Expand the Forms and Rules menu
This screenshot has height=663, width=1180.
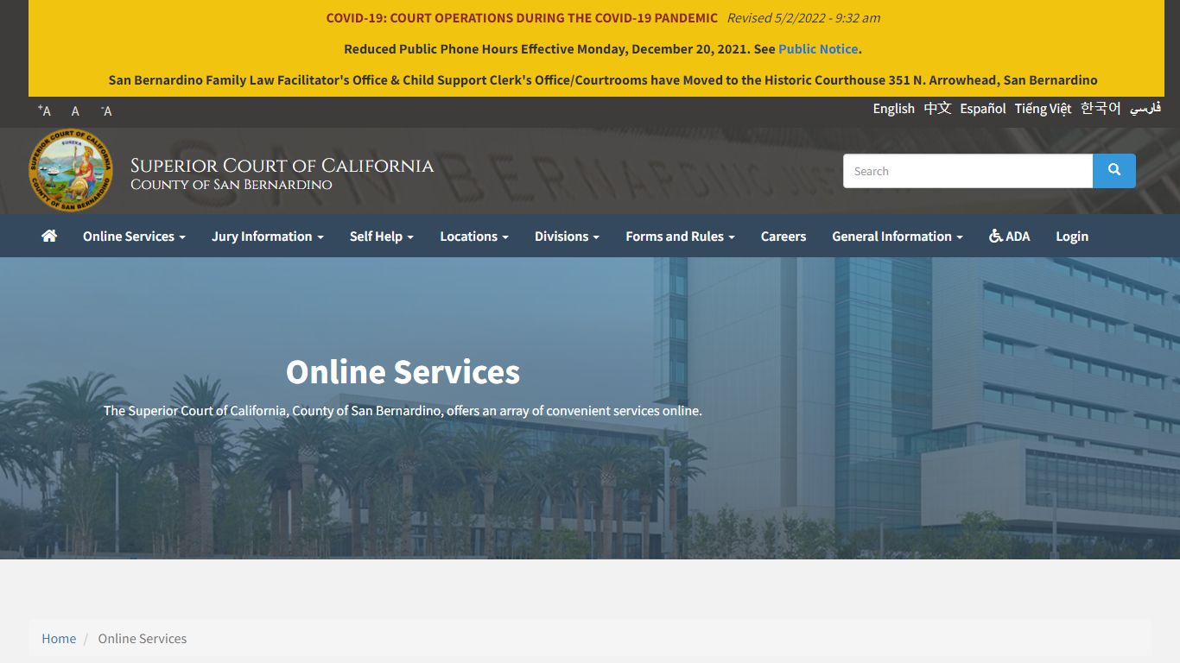point(680,236)
